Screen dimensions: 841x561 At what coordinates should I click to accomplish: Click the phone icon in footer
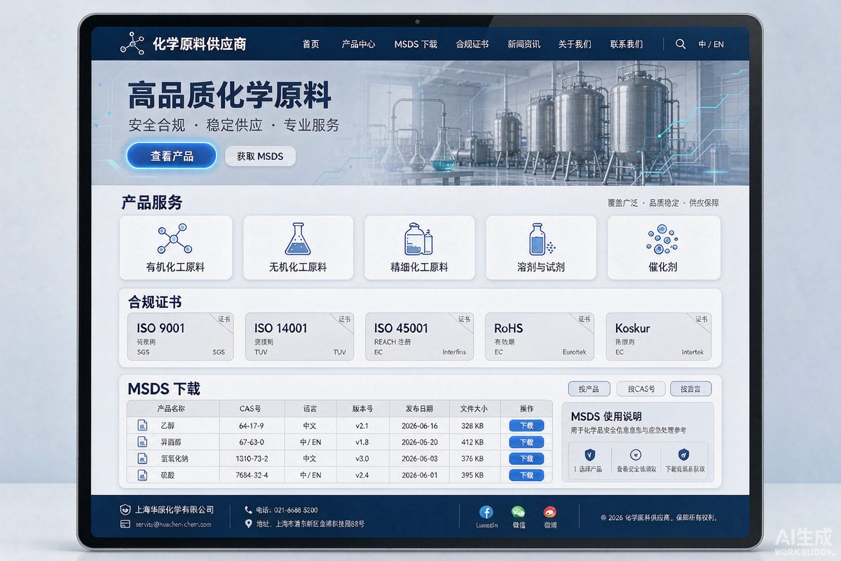pyautogui.click(x=248, y=510)
